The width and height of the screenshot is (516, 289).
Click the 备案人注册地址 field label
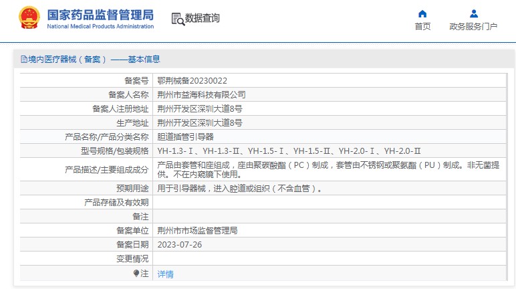tap(120, 109)
